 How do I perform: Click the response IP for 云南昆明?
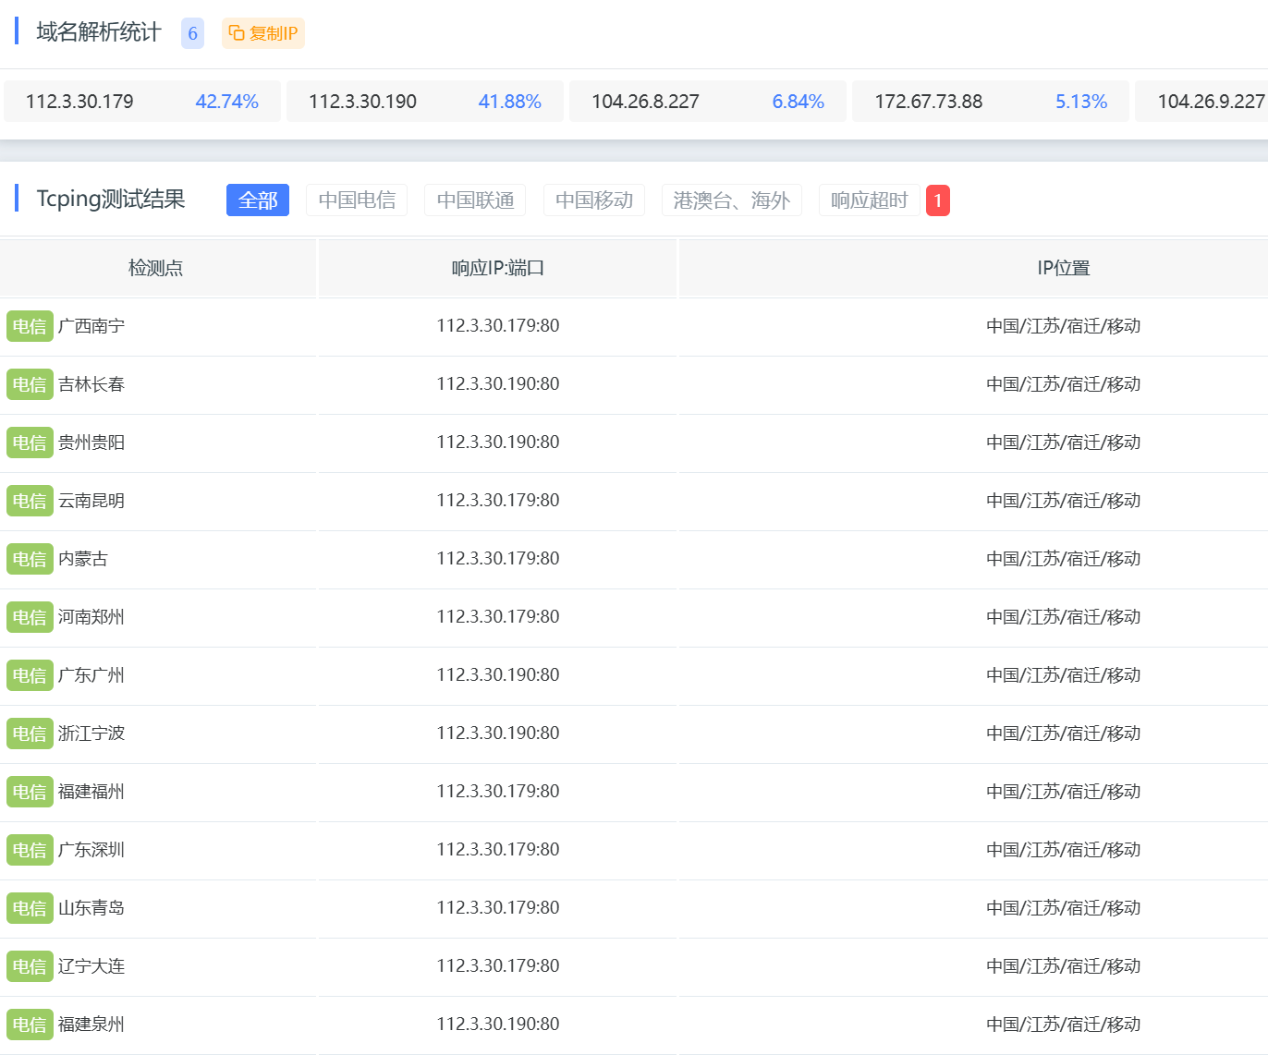pyautogui.click(x=498, y=500)
